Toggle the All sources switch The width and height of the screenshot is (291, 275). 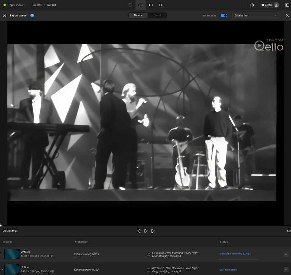point(224,15)
